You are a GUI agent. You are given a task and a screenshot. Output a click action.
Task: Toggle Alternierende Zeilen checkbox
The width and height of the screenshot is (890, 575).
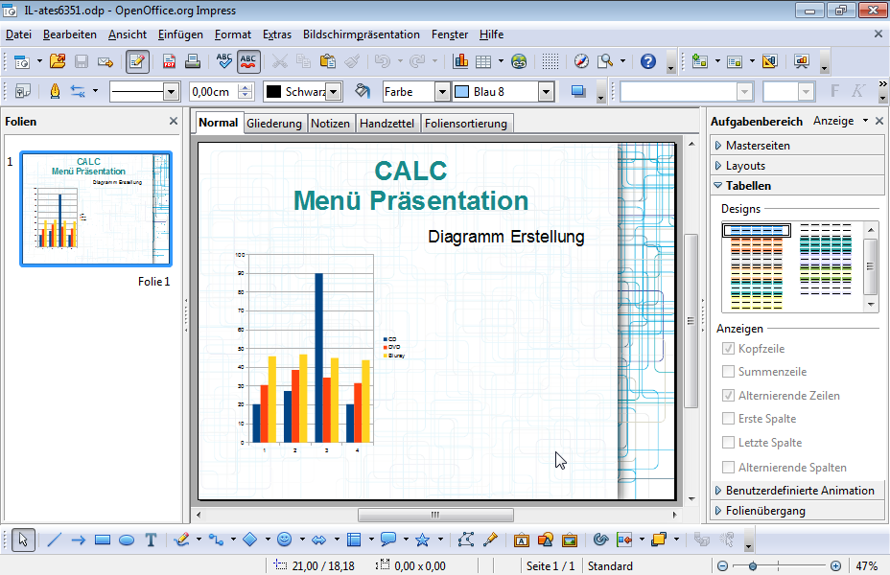728,395
